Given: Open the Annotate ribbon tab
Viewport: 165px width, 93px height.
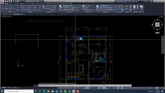Looking at the screenshot, I should pyautogui.click(x=16, y=3).
